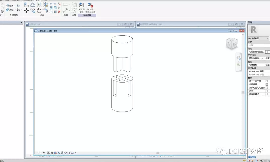
Task: Click the Measure Between Two References icon
Action: [65, 5]
